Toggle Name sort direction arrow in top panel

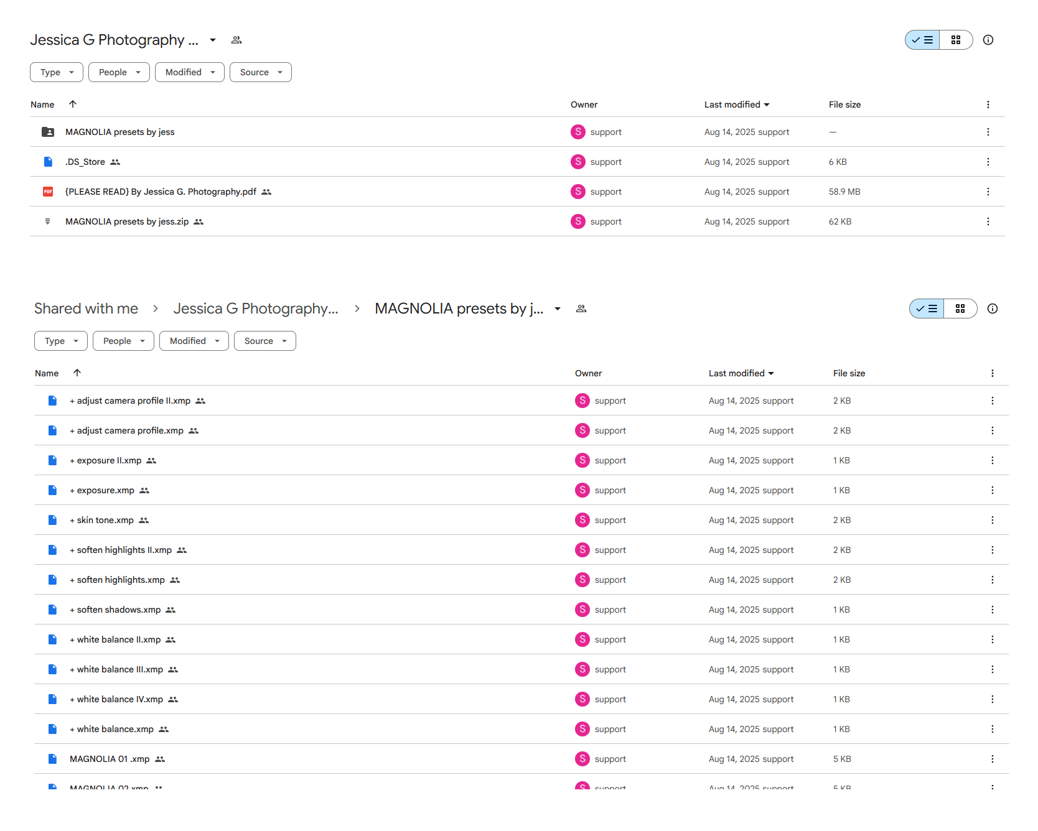click(x=73, y=104)
